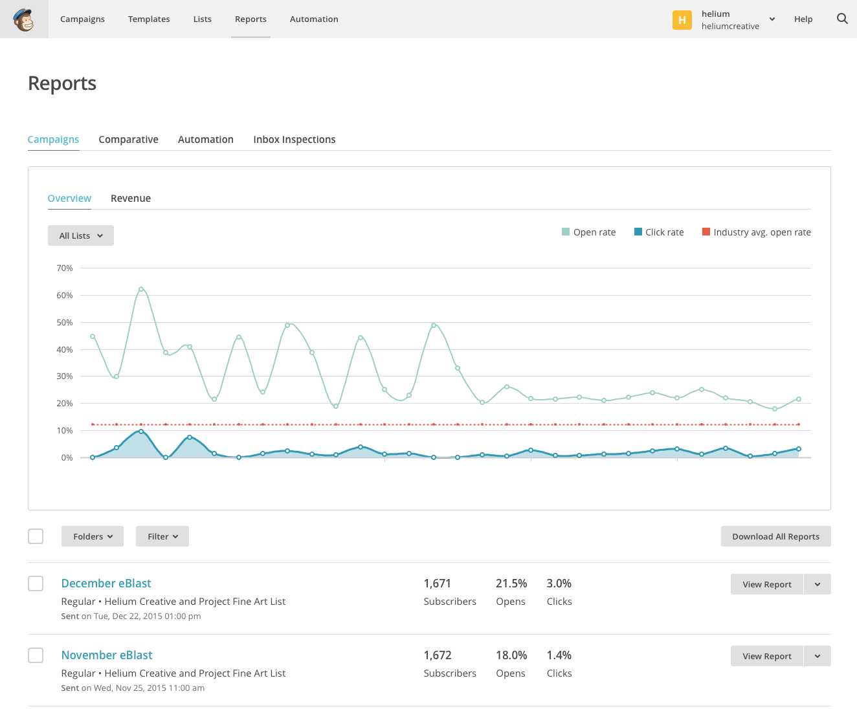Image resolution: width=857 pixels, height=709 pixels.
Task: Check the December eBlast checkbox
Action: pos(36,584)
